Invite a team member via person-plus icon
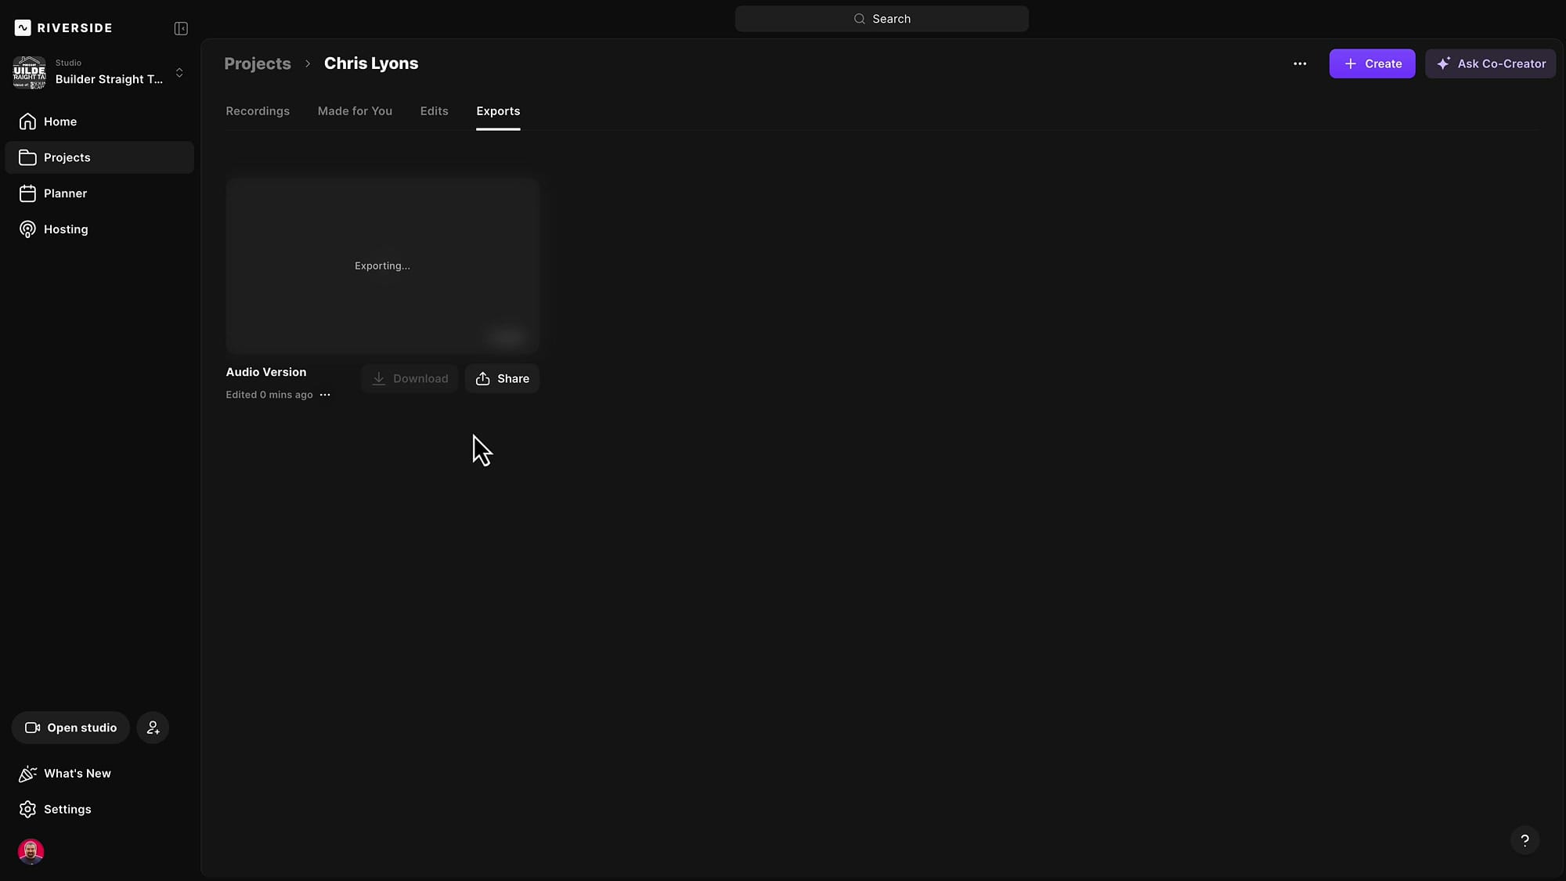This screenshot has width=1566, height=881. 153,727
